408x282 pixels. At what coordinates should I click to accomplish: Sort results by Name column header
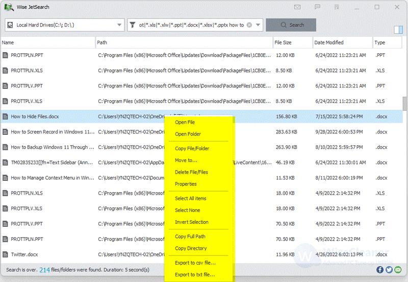click(48, 42)
